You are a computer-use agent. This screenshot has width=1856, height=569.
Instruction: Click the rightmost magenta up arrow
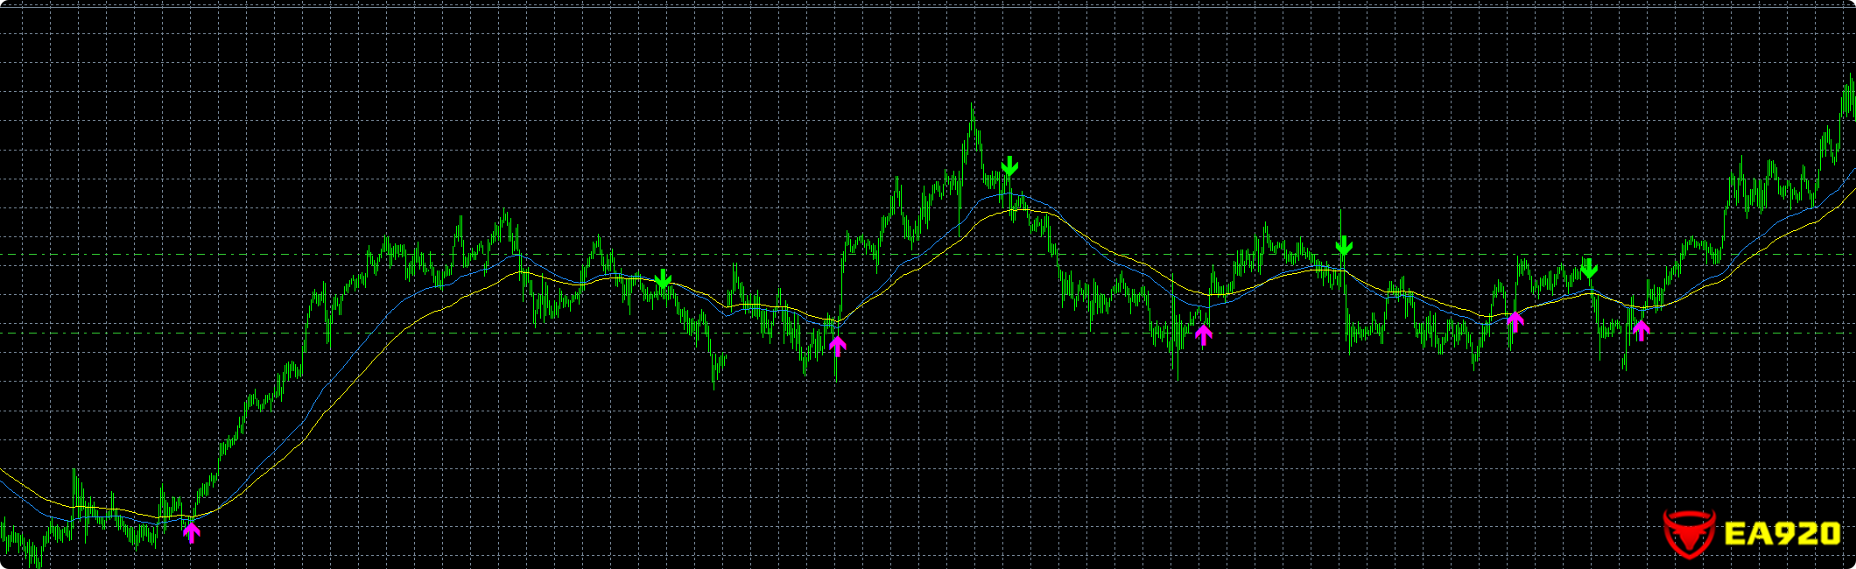point(1642,330)
